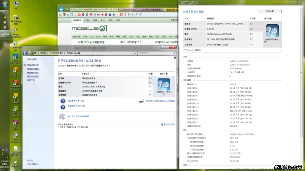
Task: Open the 進階工具 sidebar link
Action: click(x=31, y=80)
